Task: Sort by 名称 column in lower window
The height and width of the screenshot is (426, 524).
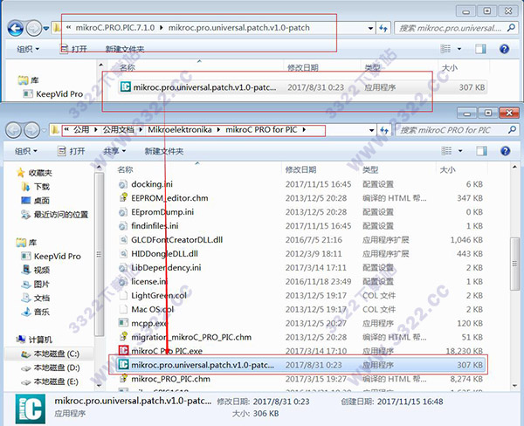Action: (125, 169)
